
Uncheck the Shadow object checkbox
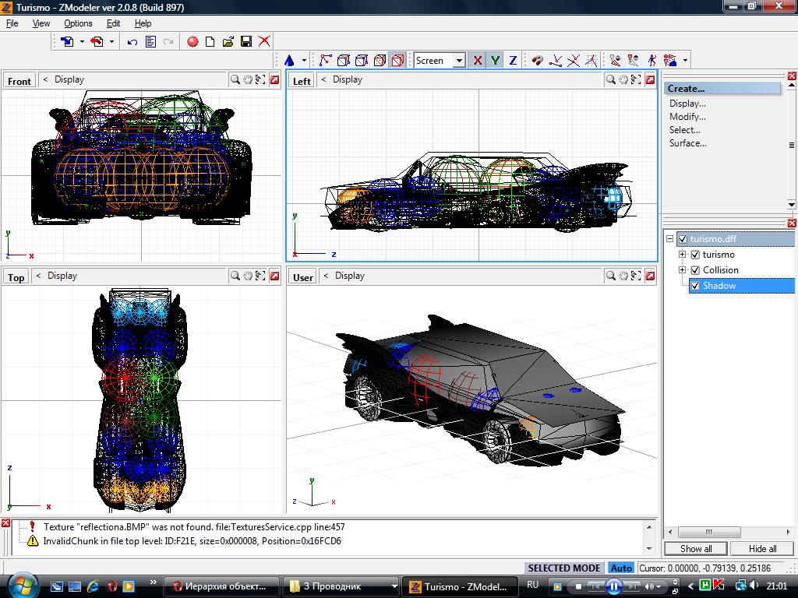point(696,286)
